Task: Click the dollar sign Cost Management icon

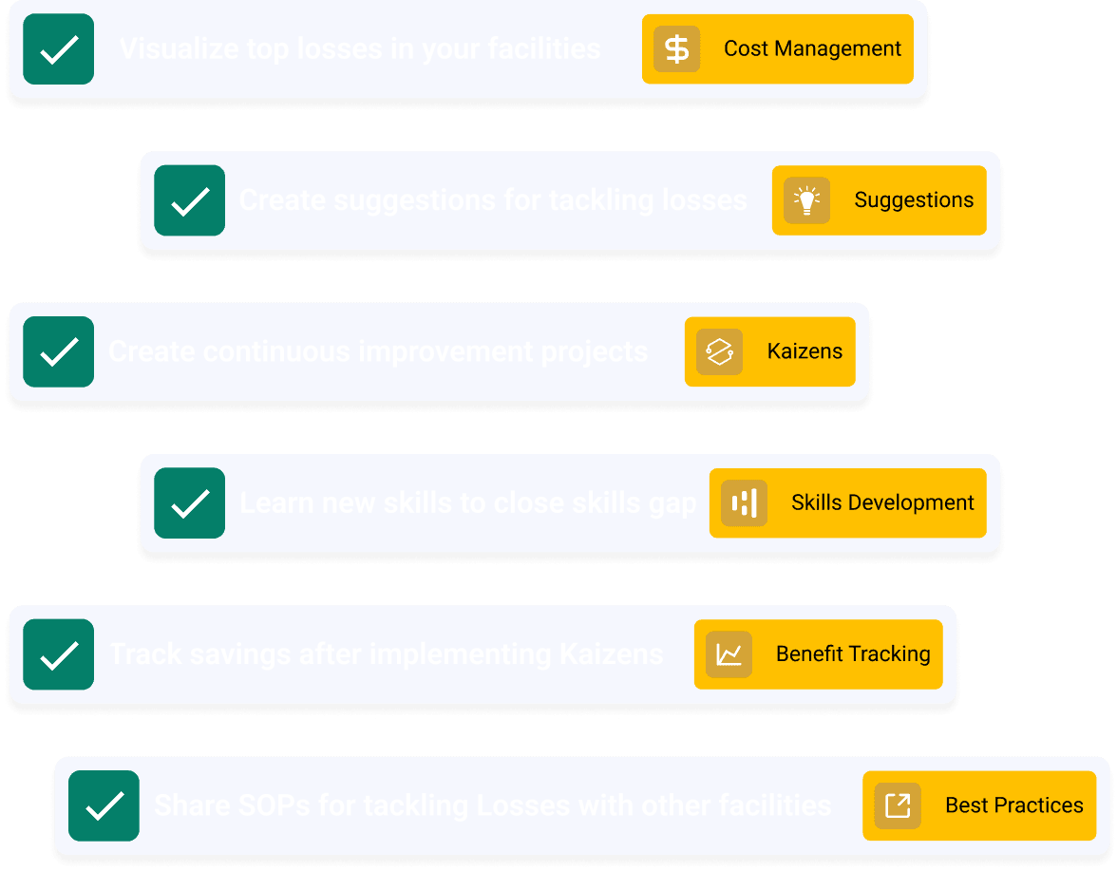Action: [676, 49]
